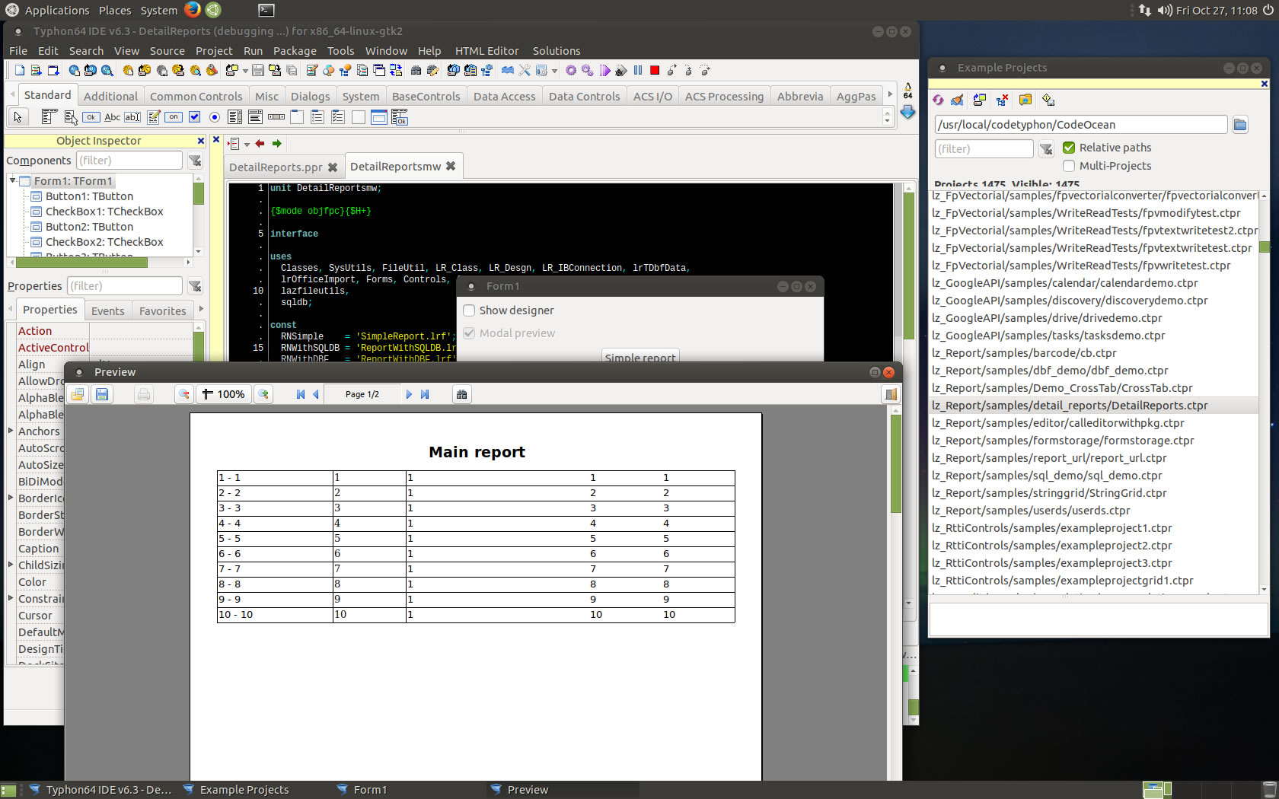Image resolution: width=1279 pixels, height=799 pixels.
Task: Select the TCheckBox component in palette
Action: [194, 117]
